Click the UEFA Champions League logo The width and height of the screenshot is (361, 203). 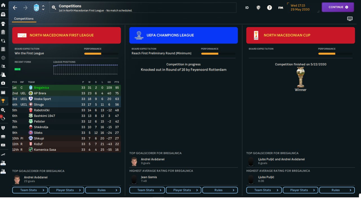(139, 35)
